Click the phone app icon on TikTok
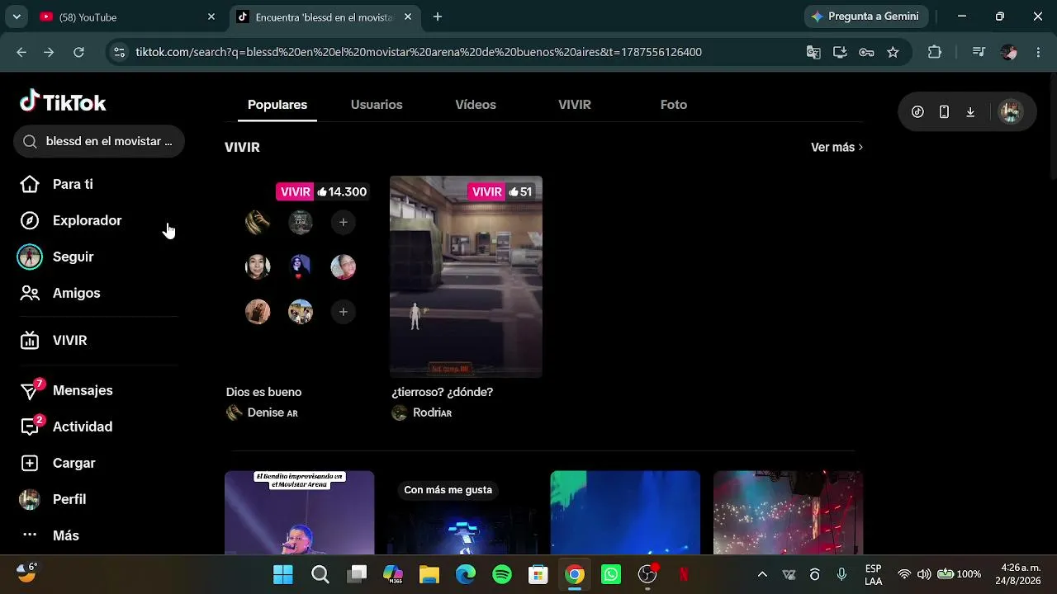Screen dimensions: 1057x594 (x=944, y=112)
